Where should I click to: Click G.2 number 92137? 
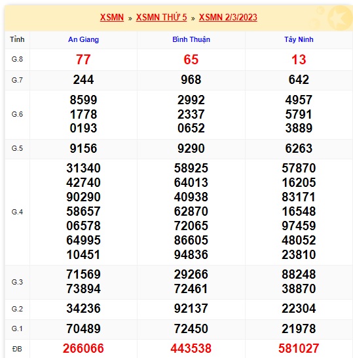click(191, 308)
